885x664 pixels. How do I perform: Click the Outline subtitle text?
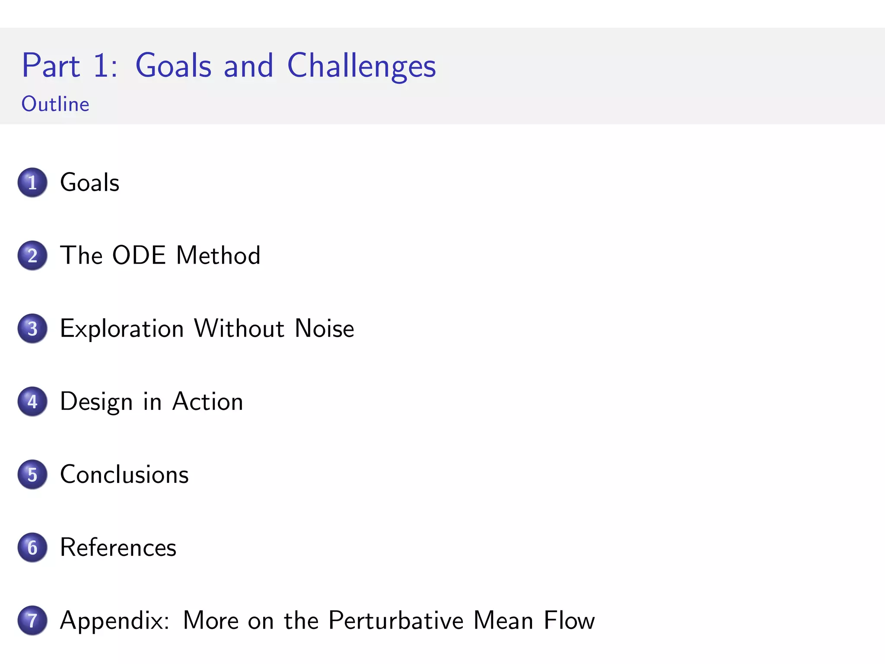[x=55, y=104]
